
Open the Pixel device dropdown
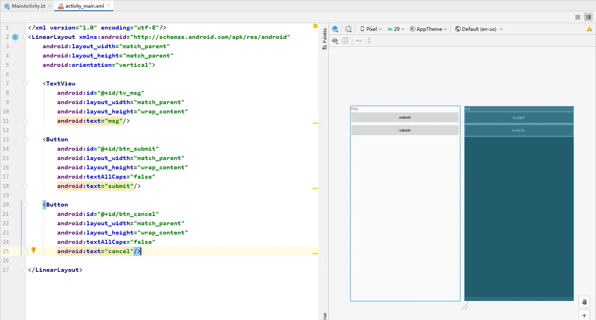[371, 29]
